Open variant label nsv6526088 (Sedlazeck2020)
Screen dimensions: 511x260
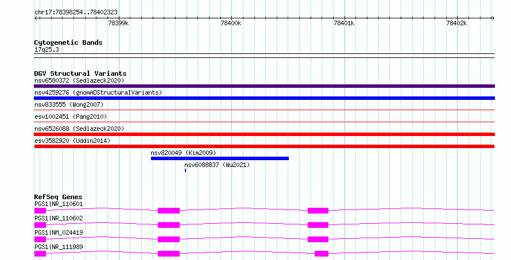tap(79, 129)
